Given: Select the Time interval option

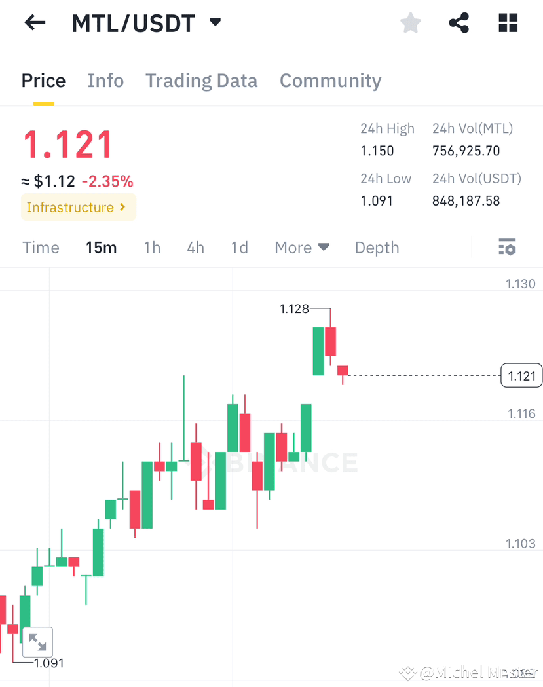Looking at the screenshot, I should [x=41, y=248].
